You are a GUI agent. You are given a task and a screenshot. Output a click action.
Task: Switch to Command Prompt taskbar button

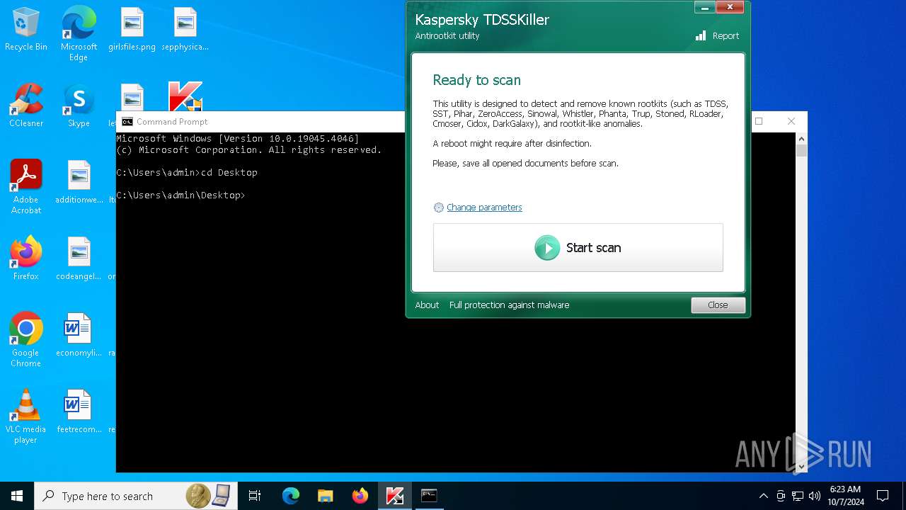(x=429, y=496)
